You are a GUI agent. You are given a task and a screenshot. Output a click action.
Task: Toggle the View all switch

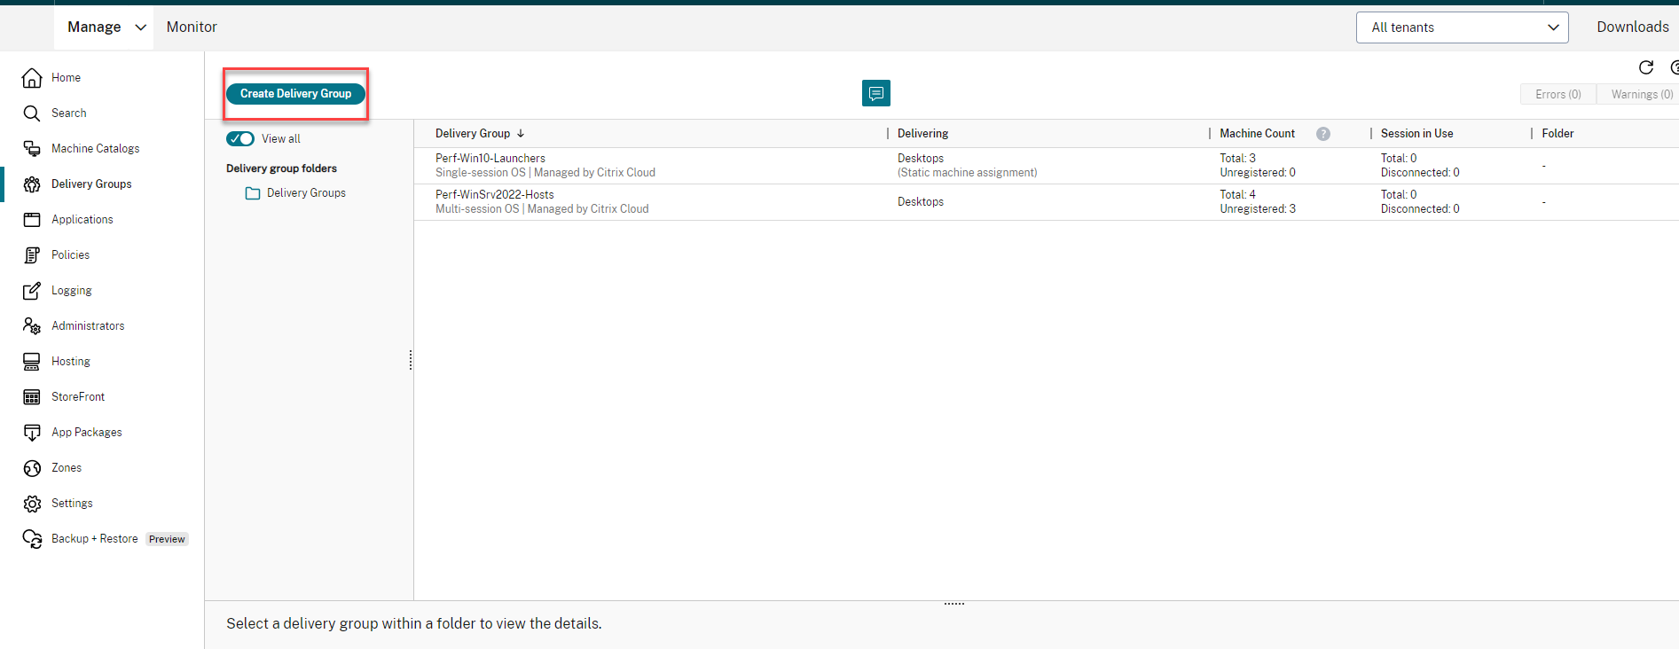pos(240,138)
